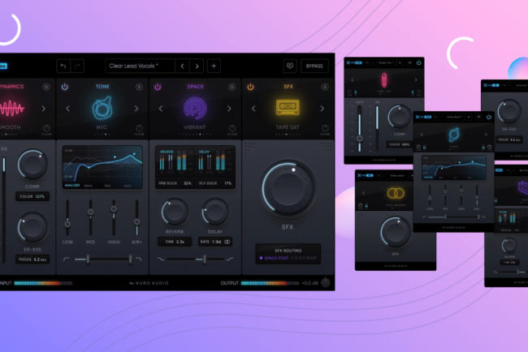Solo the SFX module

[x=325, y=87]
